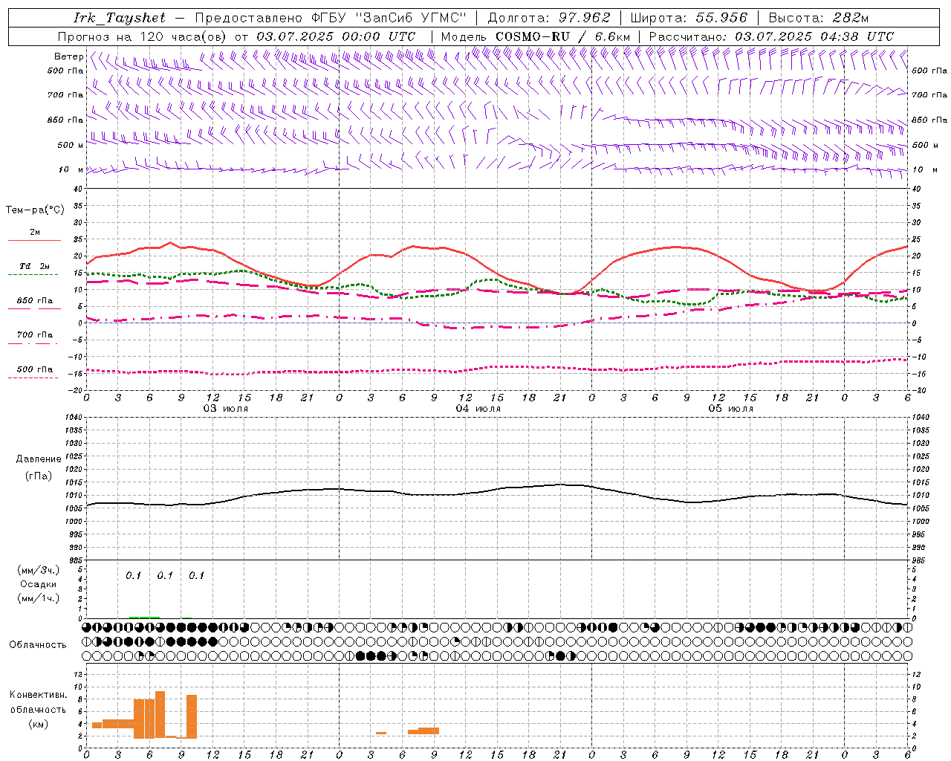Select the Td 2м dew point legend entry
Viewport: 951px width, 761px height.
point(35,266)
